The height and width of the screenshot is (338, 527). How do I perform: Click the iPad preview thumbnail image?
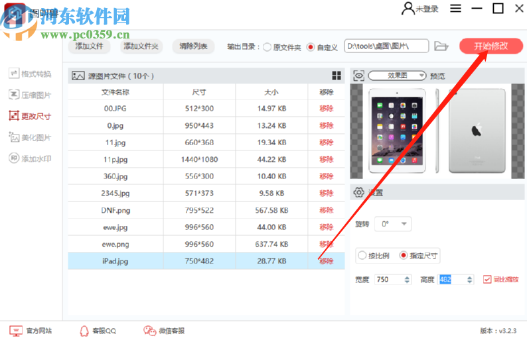coord(437,131)
